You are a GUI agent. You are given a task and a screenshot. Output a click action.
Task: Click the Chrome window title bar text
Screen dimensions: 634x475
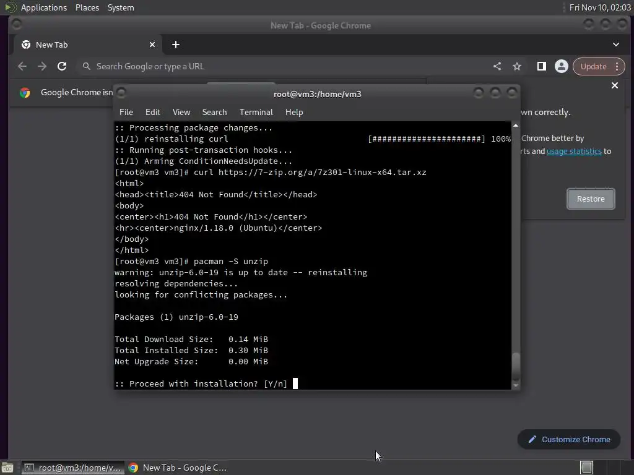pyautogui.click(x=321, y=25)
